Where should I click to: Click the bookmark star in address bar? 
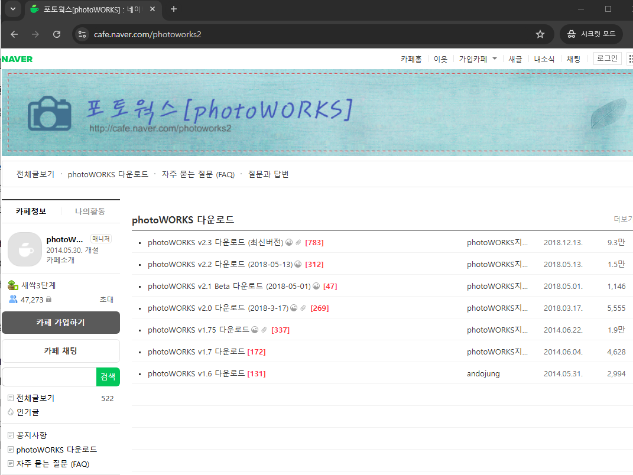(x=540, y=34)
